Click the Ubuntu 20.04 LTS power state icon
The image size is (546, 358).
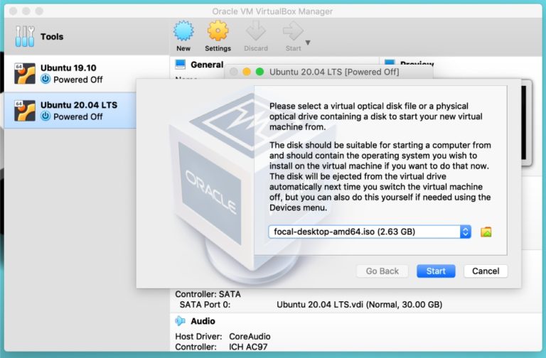[x=45, y=116]
